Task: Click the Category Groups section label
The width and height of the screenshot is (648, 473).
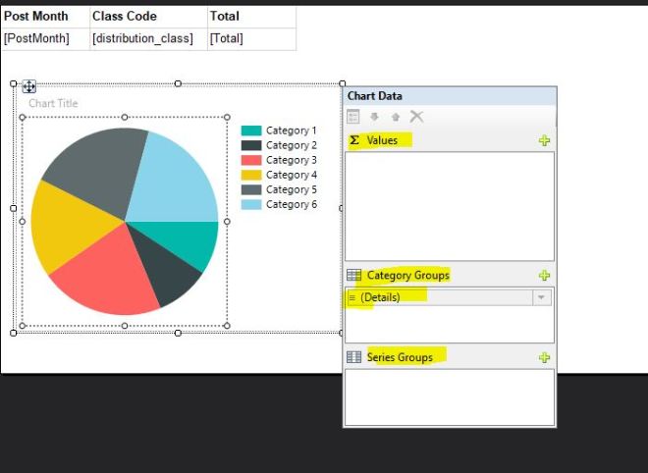Action: point(407,275)
